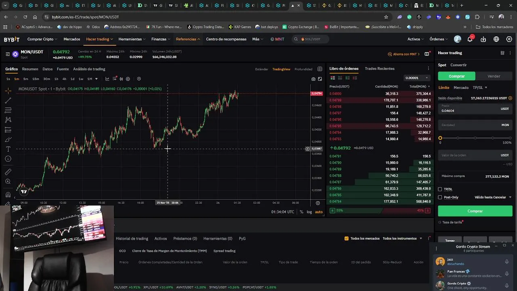
Task: Toggle logarithmic scale on chart
Action: tap(309, 212)
